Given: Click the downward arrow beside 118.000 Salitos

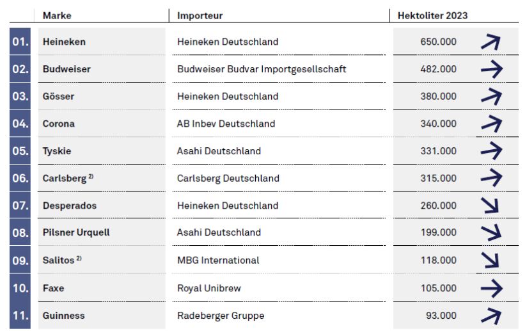Looking at the screenshot, I should (490, 260).
